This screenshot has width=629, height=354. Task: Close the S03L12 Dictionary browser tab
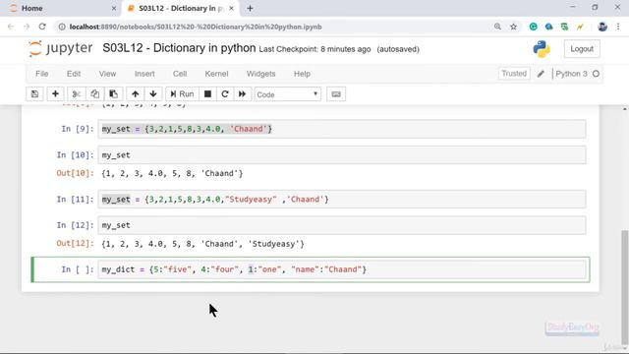[232, 8]
